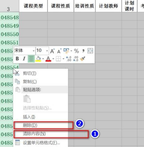This screenshot has height=147, width=144.
Task: Click the 课程类型 column header cell
Action: (x=33, y=6)
